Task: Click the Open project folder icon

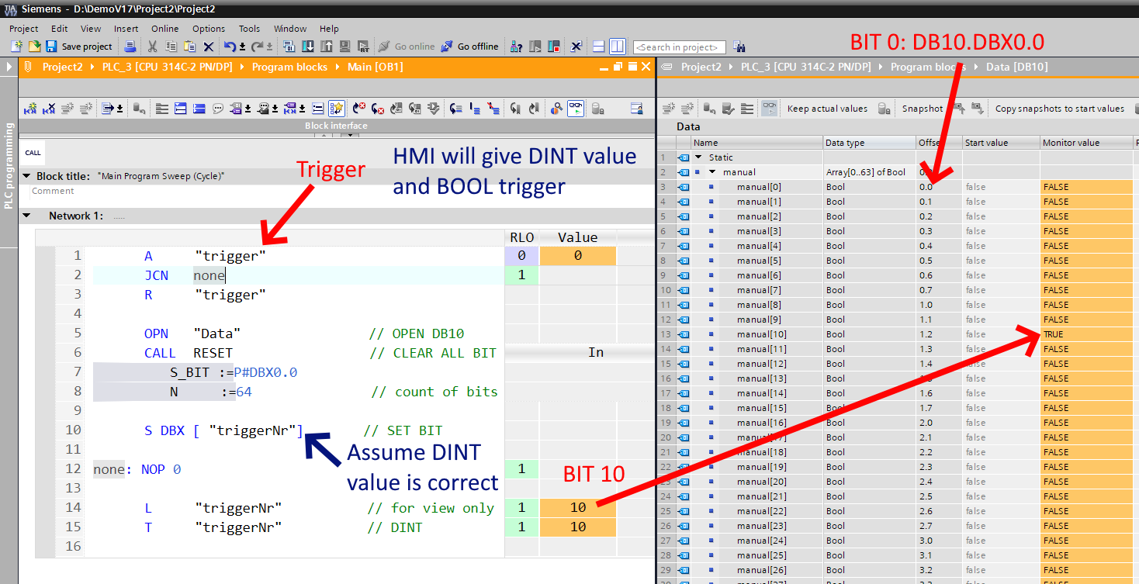Action: pos(33,47)
